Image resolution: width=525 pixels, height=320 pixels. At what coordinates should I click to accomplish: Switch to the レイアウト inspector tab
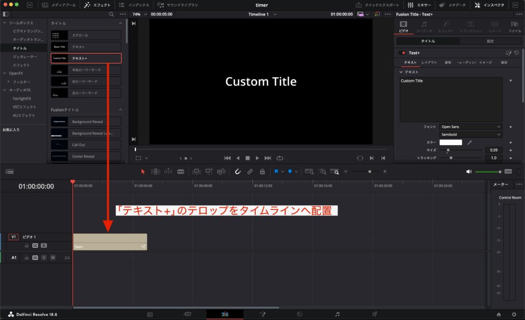[429, 62]
